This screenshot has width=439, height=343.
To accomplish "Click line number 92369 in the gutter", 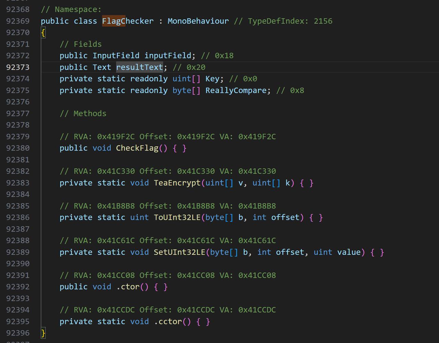I will coord(18,21).
